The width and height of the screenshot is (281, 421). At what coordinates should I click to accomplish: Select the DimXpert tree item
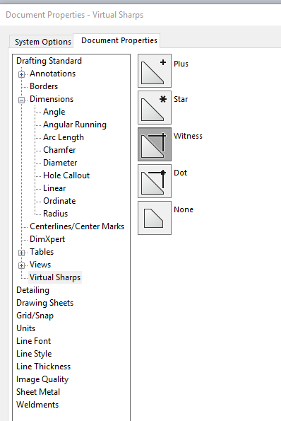47,239
